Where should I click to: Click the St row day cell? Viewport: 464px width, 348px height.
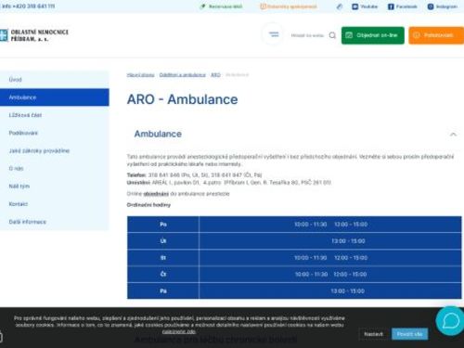[163, 257]
